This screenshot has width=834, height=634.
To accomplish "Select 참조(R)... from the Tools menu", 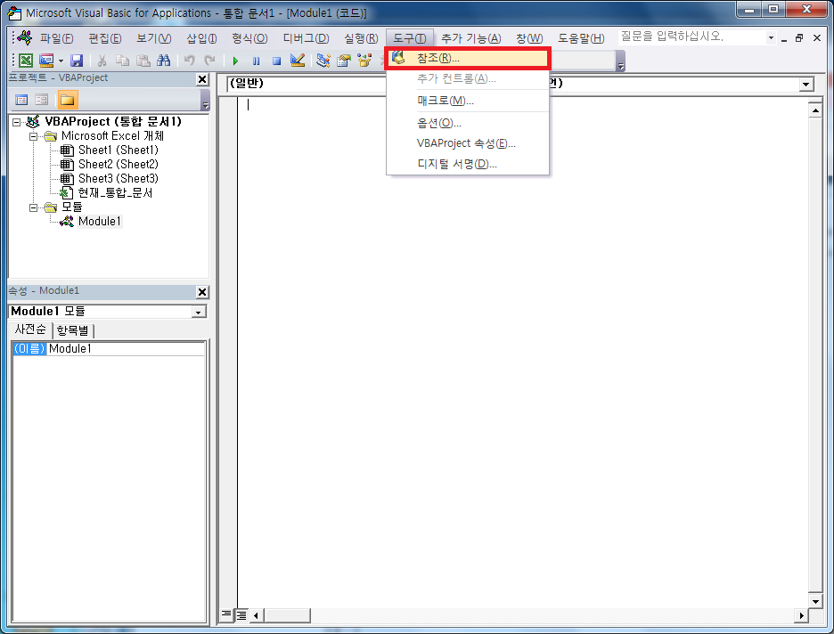I will pyautogui.click(x=438, y=58).
